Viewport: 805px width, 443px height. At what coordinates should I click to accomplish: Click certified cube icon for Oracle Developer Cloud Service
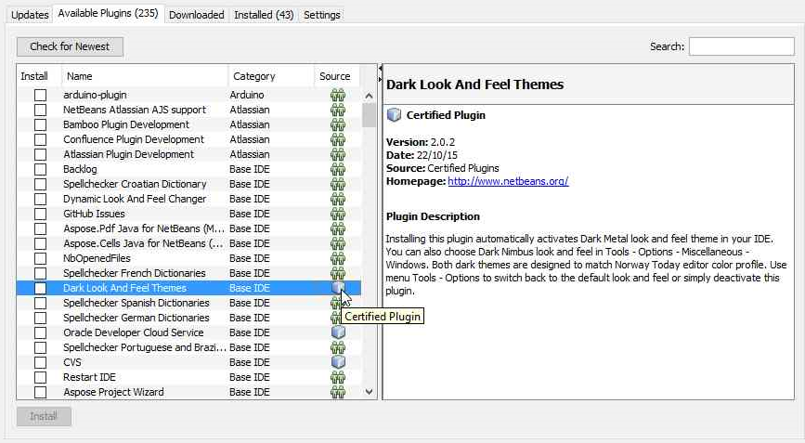point(338,332)
